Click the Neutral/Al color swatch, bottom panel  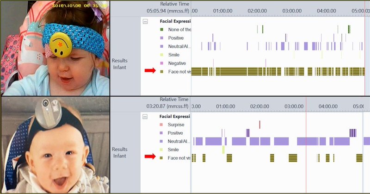[161, 141]
